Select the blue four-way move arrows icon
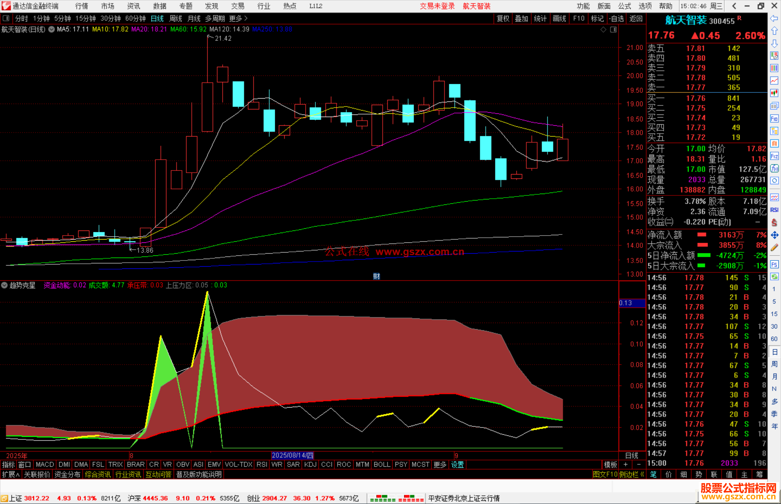Image resolution: width=781 pixels, height=504 pixels. (x=774, y=235)
